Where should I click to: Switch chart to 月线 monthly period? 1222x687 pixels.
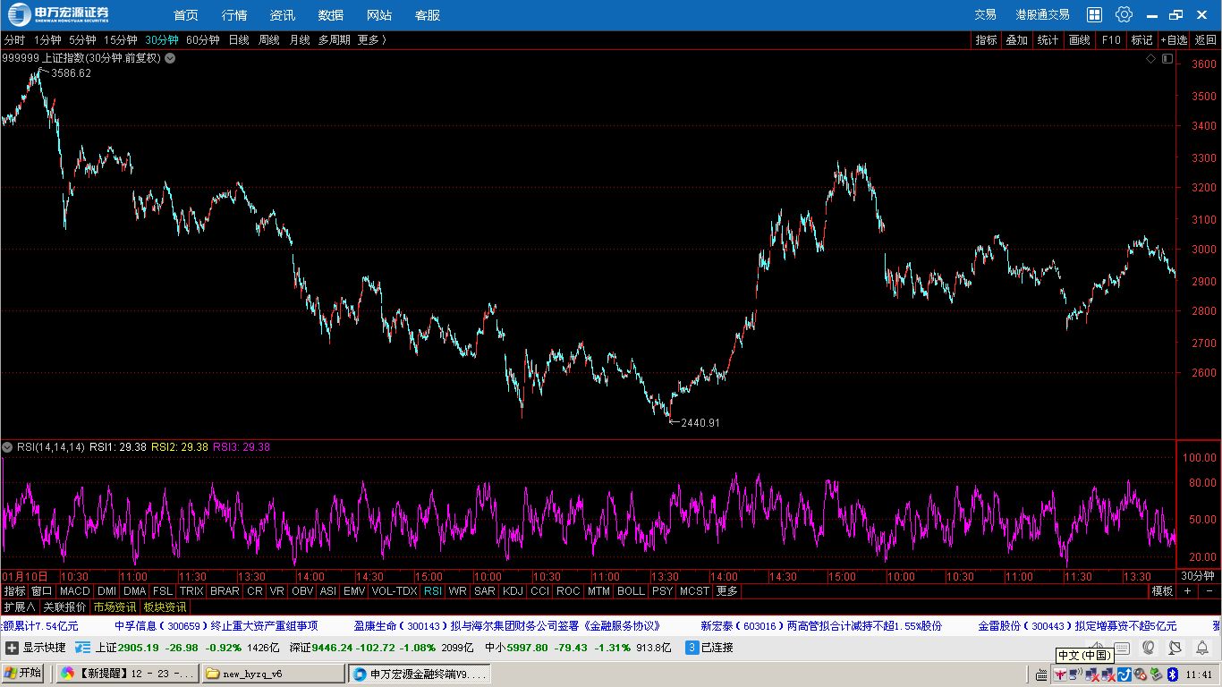tap(300, 40)
